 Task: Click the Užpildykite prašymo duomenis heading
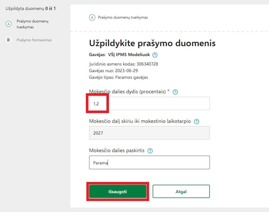[152, 43]
